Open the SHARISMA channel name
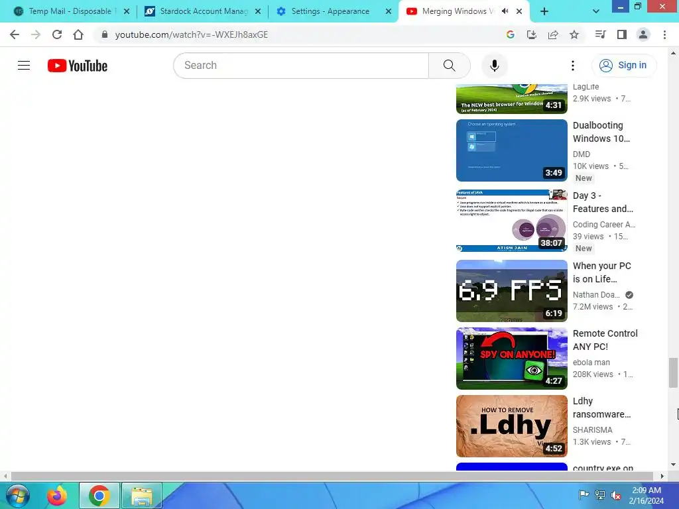 [592, 429]
